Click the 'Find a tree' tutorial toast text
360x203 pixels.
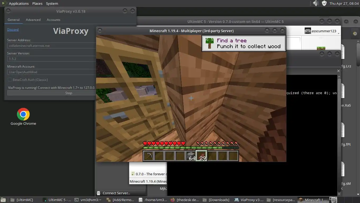232,40
